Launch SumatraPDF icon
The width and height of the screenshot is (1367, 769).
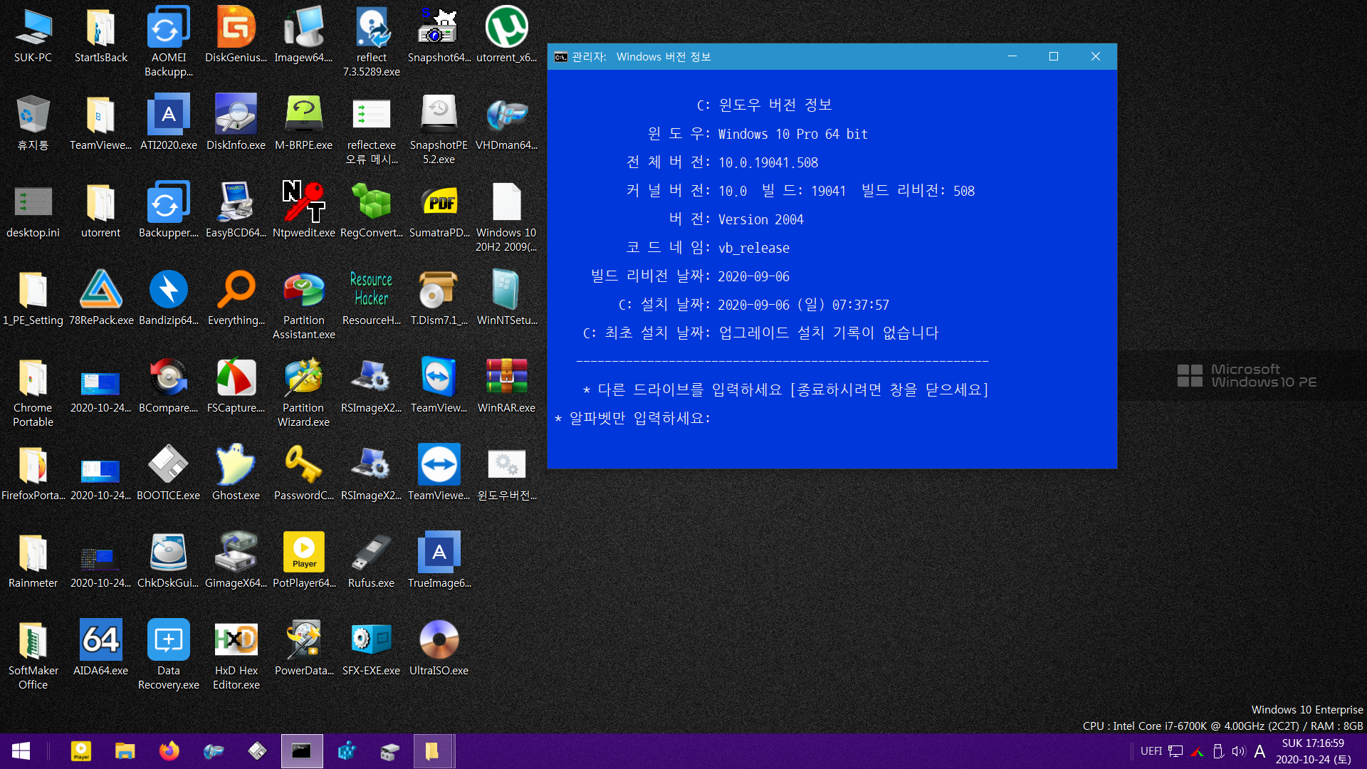click(439, 210)
